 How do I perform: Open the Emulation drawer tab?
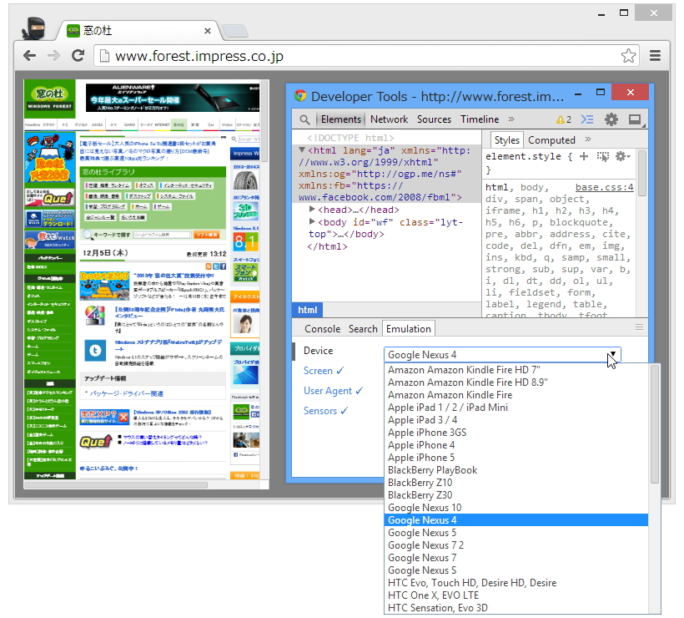point(408,329)
